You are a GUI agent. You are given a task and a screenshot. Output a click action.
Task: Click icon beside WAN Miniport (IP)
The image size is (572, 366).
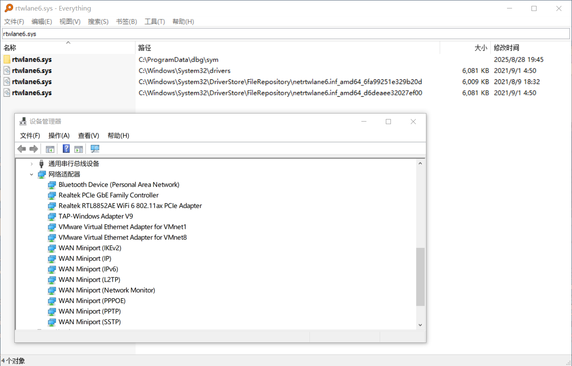point(52,258)
